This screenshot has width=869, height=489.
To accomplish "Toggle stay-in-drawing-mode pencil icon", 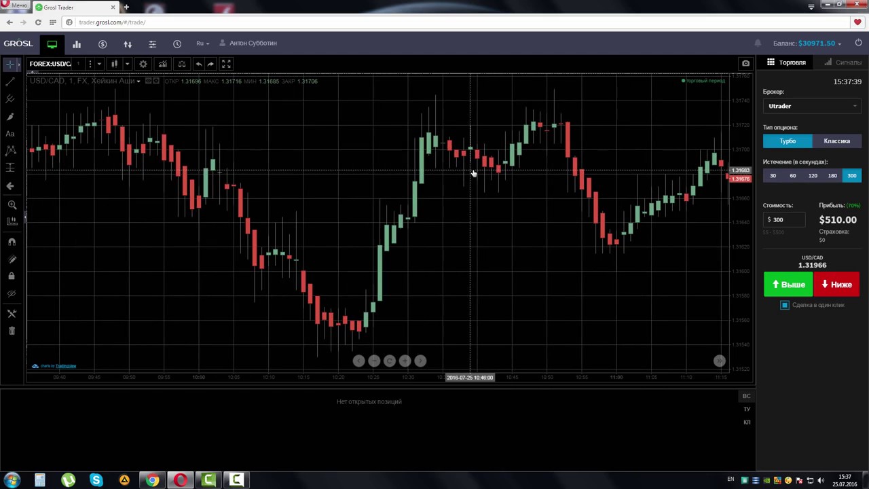I will point(12,259).
